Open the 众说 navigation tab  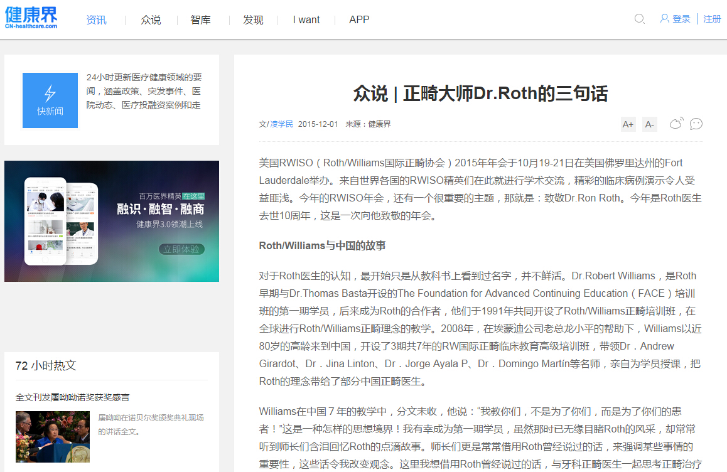[151, 20]
